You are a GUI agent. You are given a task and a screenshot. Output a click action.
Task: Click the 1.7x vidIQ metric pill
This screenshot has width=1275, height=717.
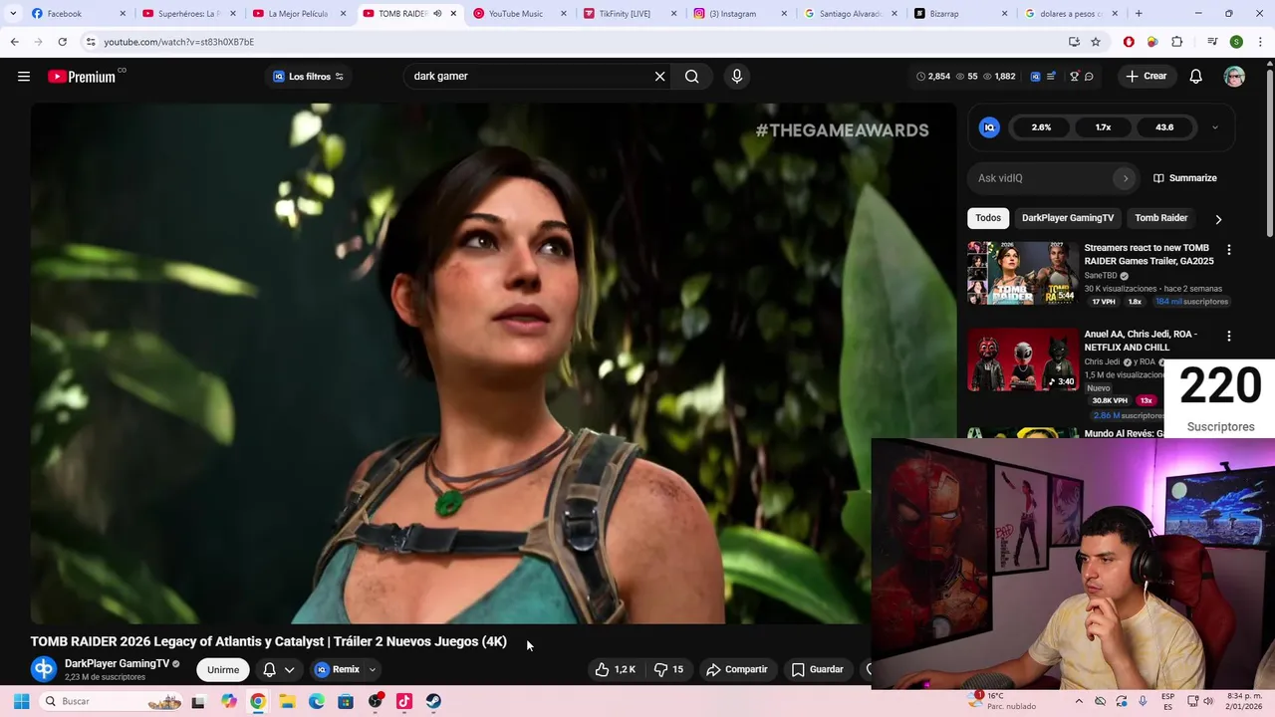[1103, 127]
